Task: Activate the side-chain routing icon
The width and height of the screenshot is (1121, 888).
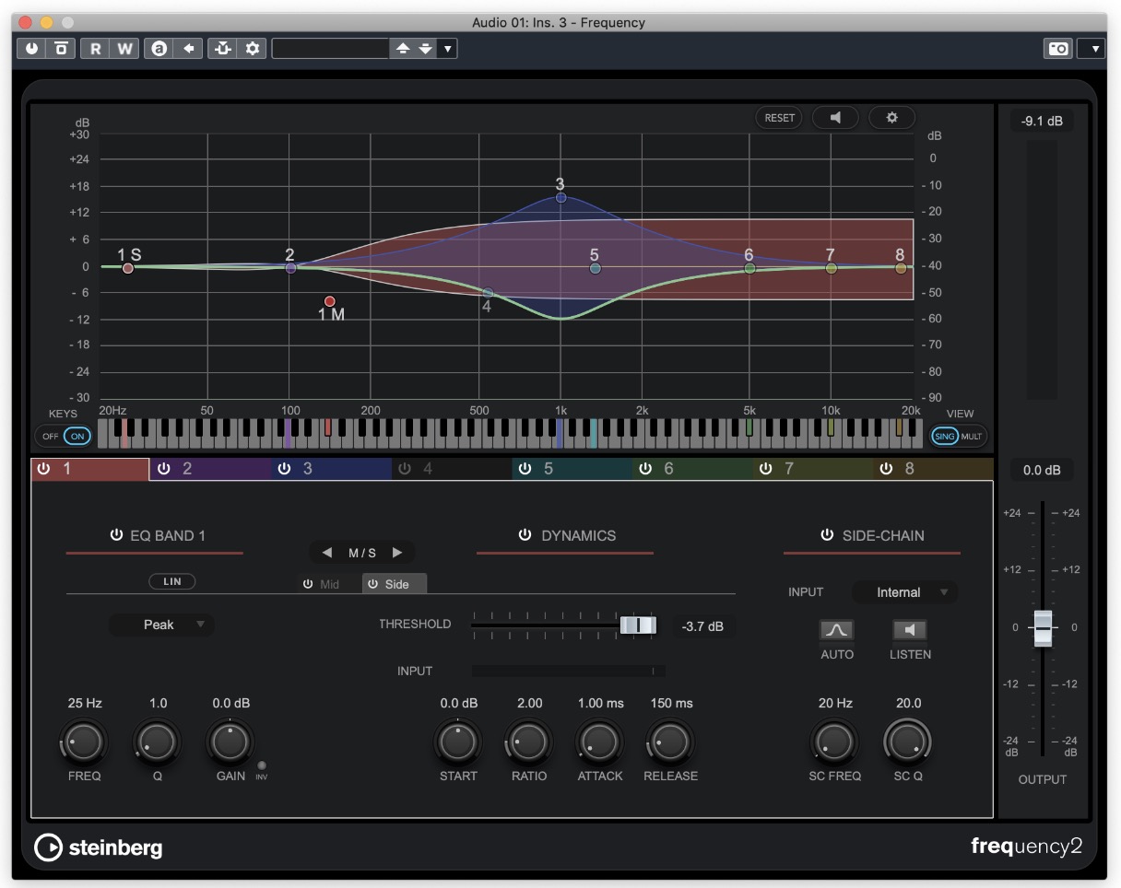Action: pyautogui.click(x=222, y=48)
